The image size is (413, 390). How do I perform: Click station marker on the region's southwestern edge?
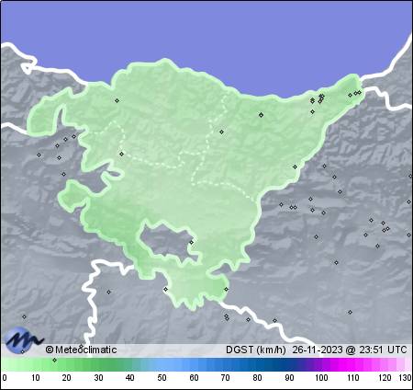(165, 289)
